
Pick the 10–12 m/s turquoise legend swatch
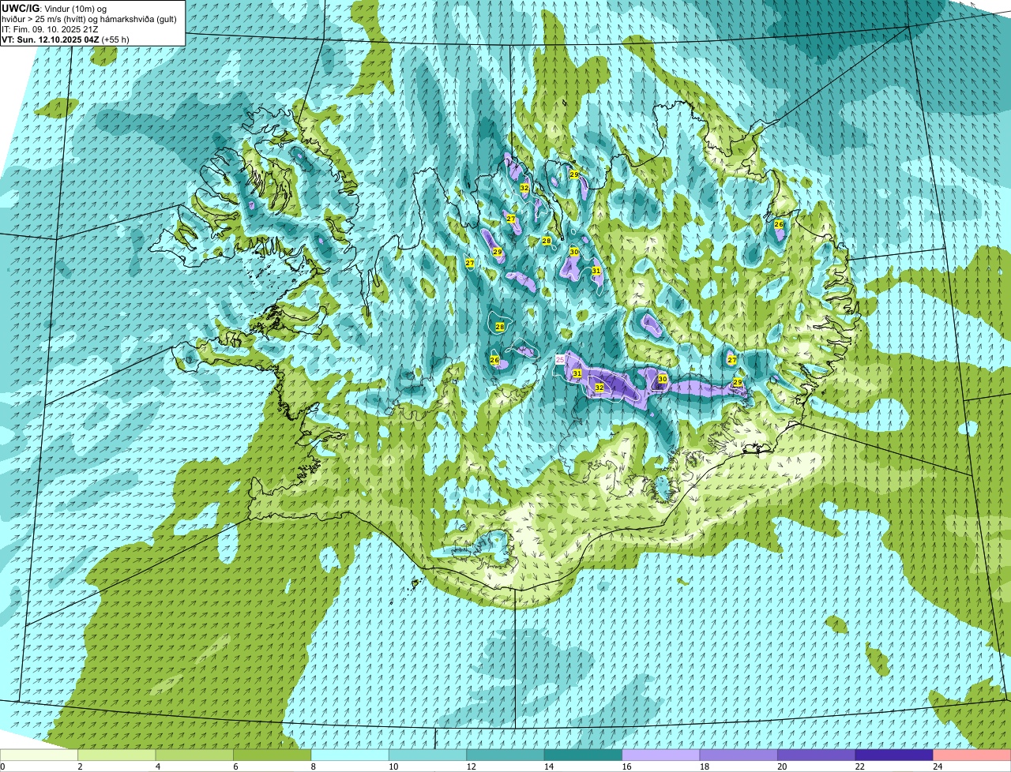click(x=428, y=755)
